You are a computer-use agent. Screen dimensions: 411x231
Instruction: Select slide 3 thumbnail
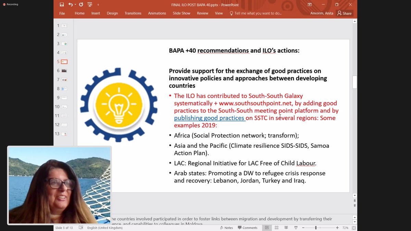click(64, 44)
